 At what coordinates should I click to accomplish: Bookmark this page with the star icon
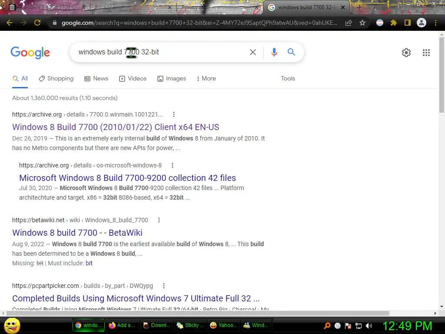click(362, 23)
